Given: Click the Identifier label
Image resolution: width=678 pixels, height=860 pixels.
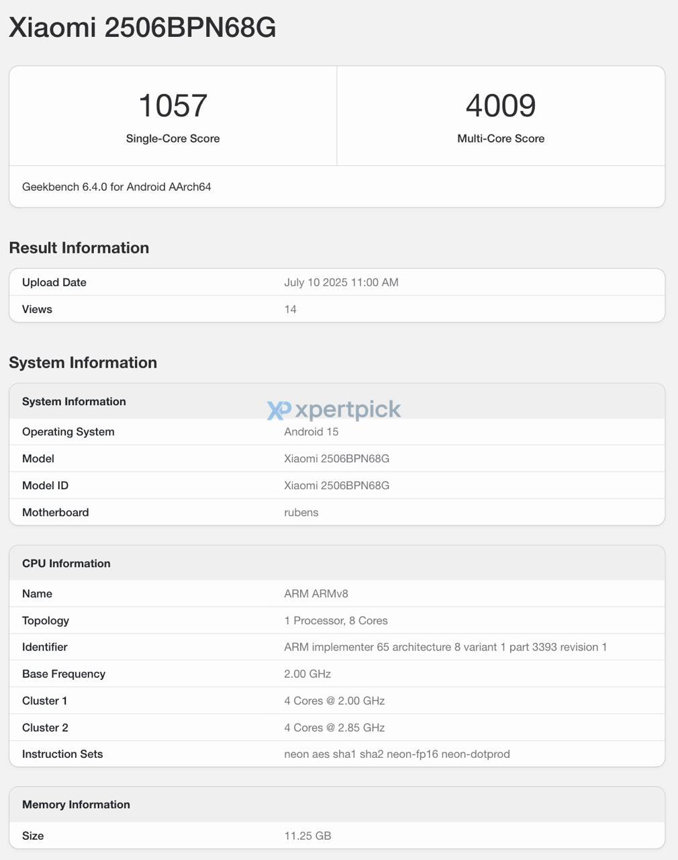Looking at the screenshot, I should coord(44,647).
